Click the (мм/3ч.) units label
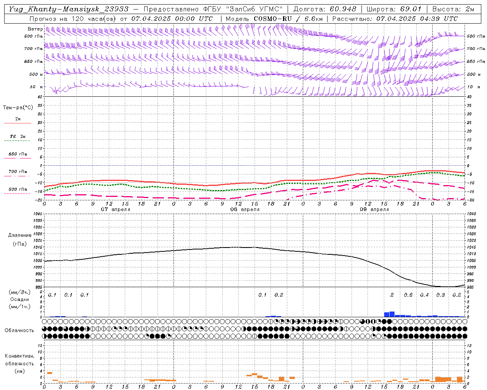The width and height of the screenshot is (487, 390). click(x=19, y=292)
